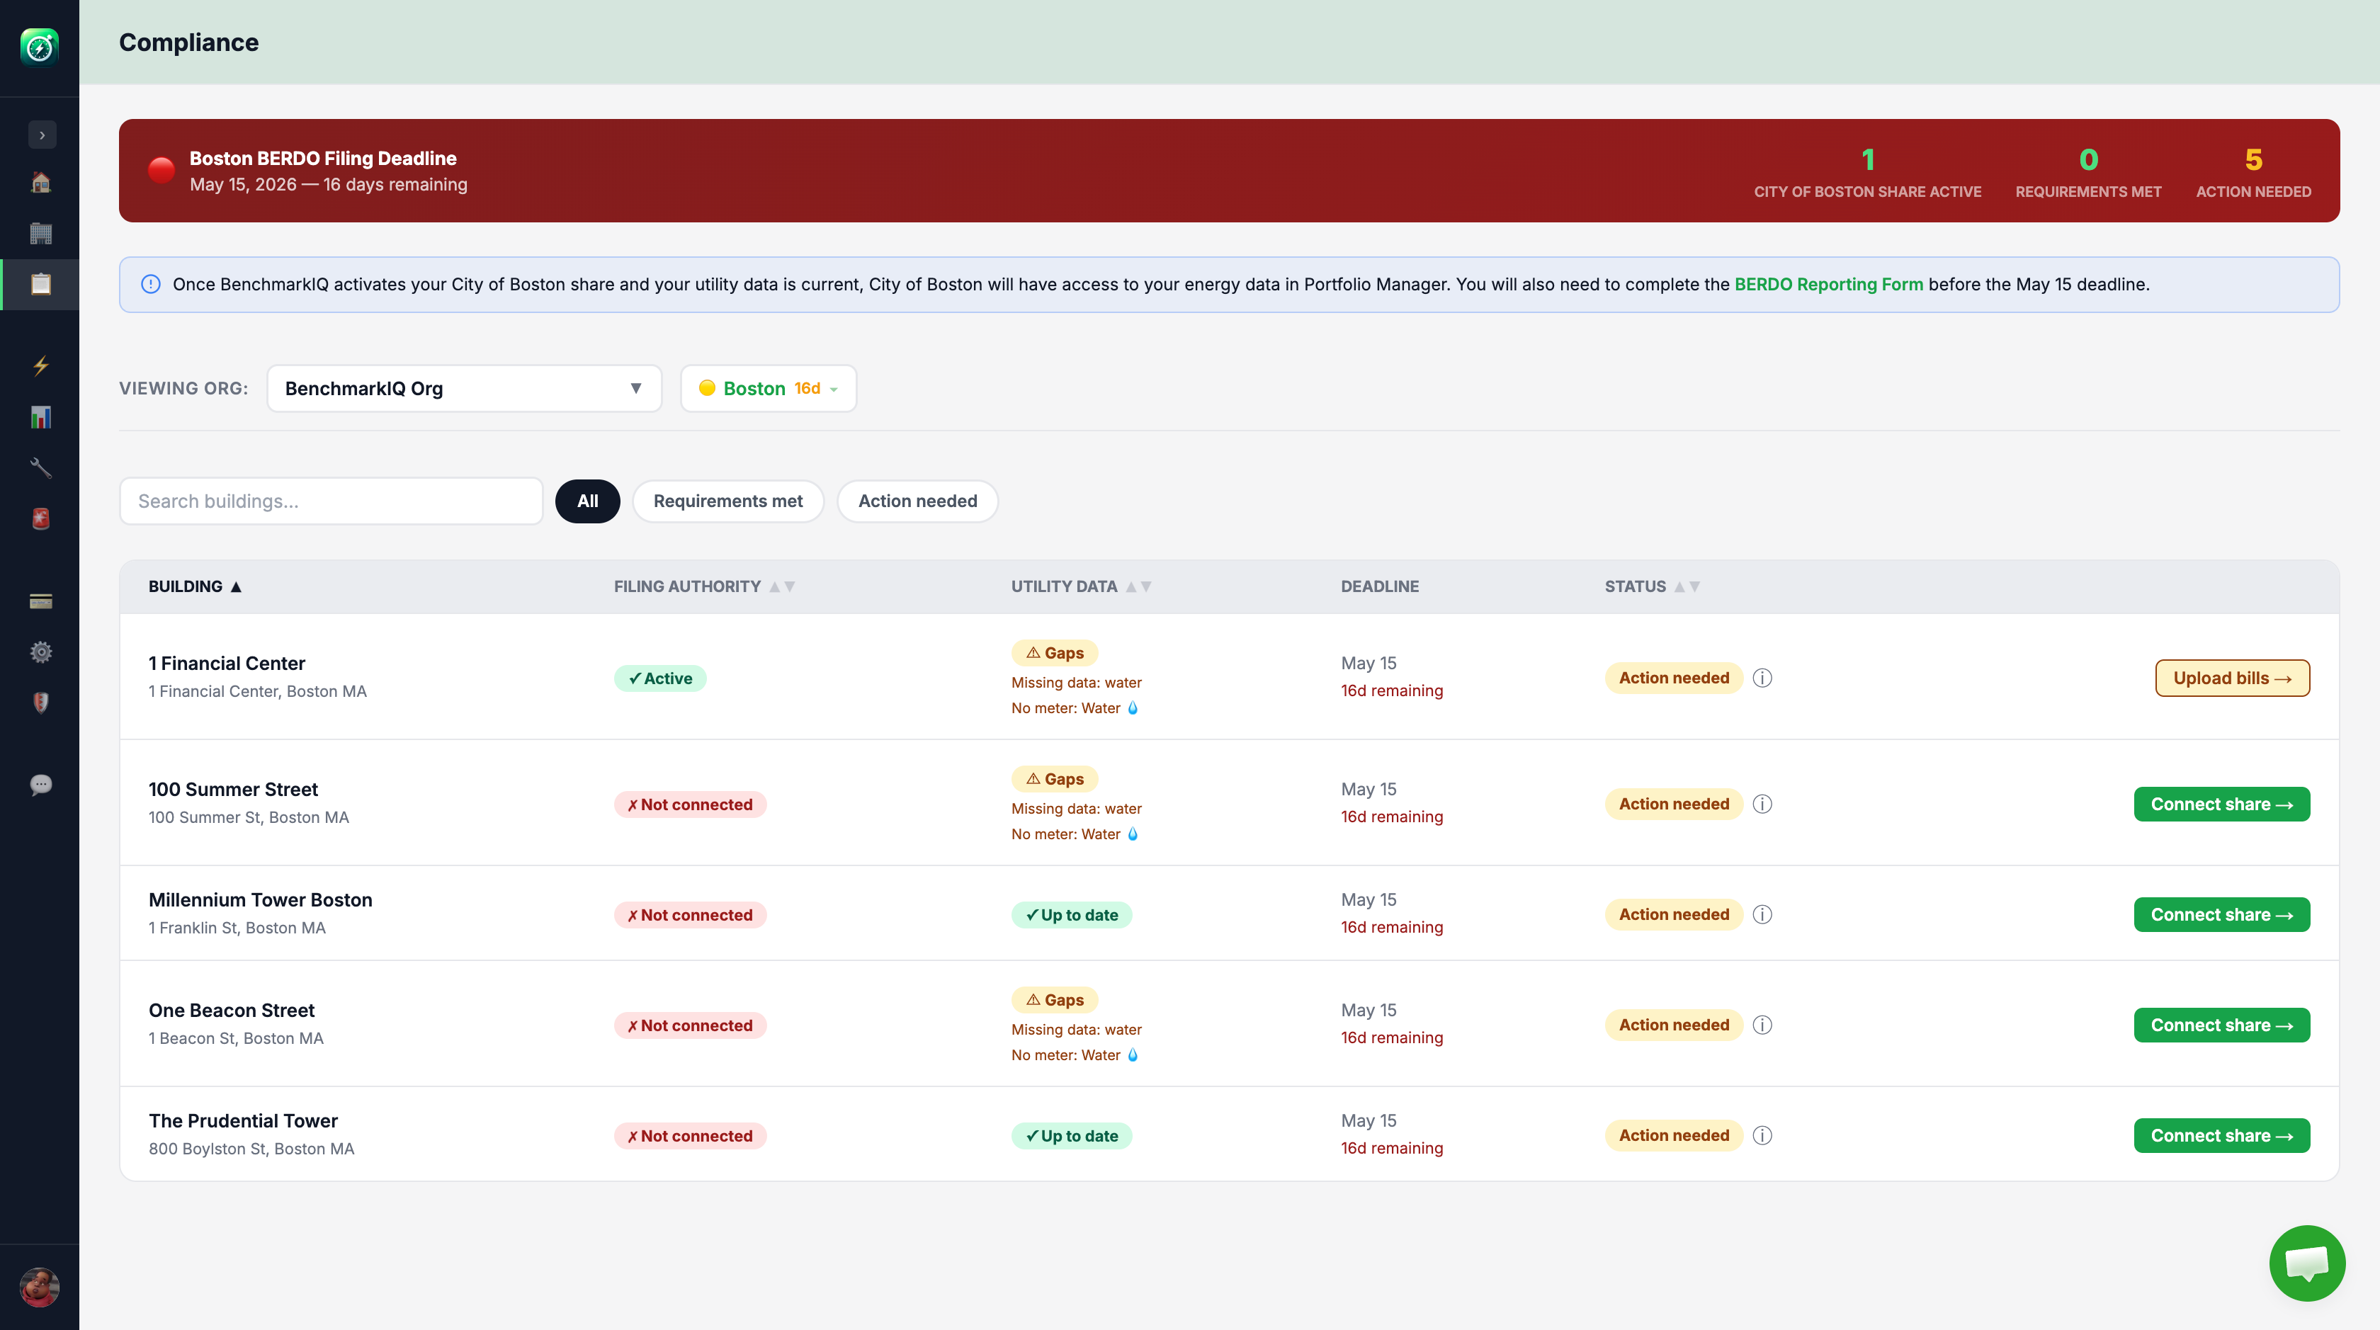This screenshot has width=2380, height=1330.
Task: Open the Boston 16d jurisdiction dropdown
Action: tap(768, 388)
